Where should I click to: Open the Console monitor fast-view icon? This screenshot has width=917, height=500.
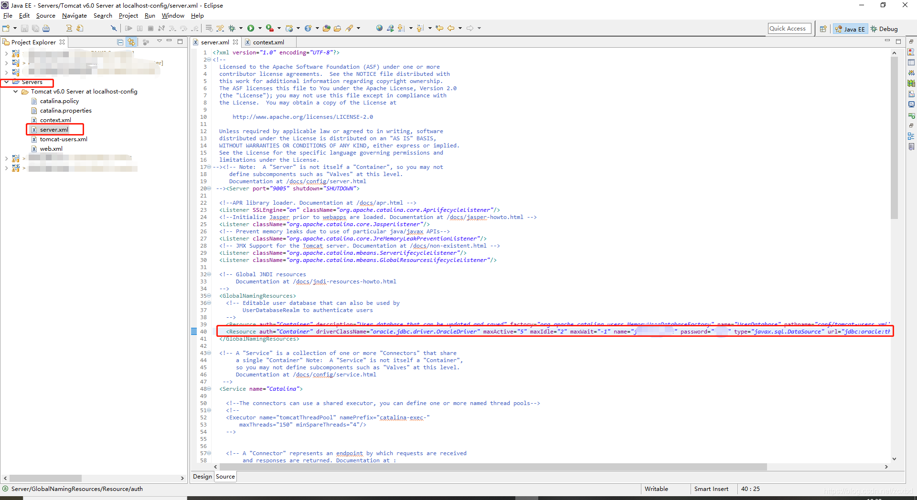click(911, 104)
